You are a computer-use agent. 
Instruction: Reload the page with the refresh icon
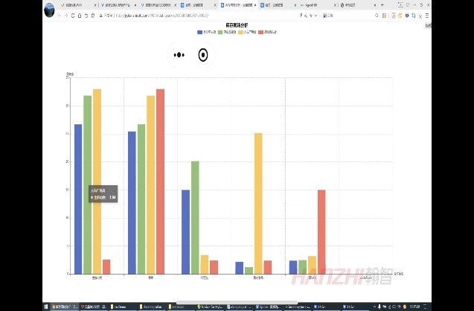click(73, 15)
